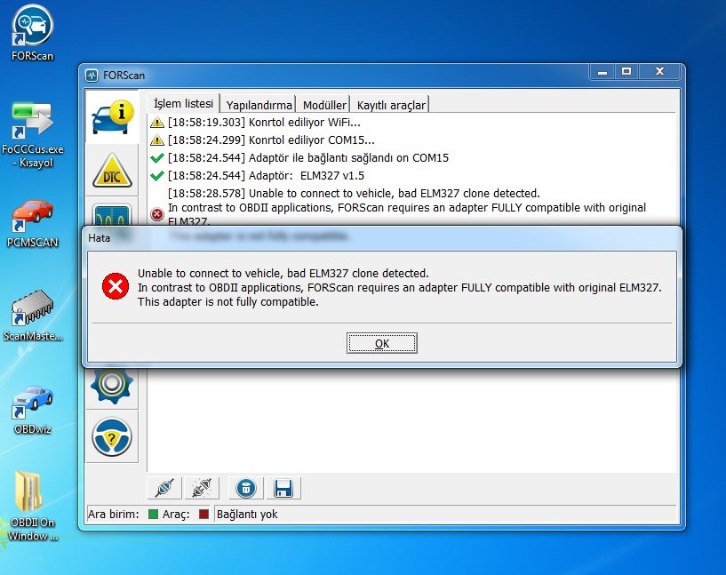Click the connect to vehicle plug icon
This screenshot has width=726, height=575.
click(164, 488)
